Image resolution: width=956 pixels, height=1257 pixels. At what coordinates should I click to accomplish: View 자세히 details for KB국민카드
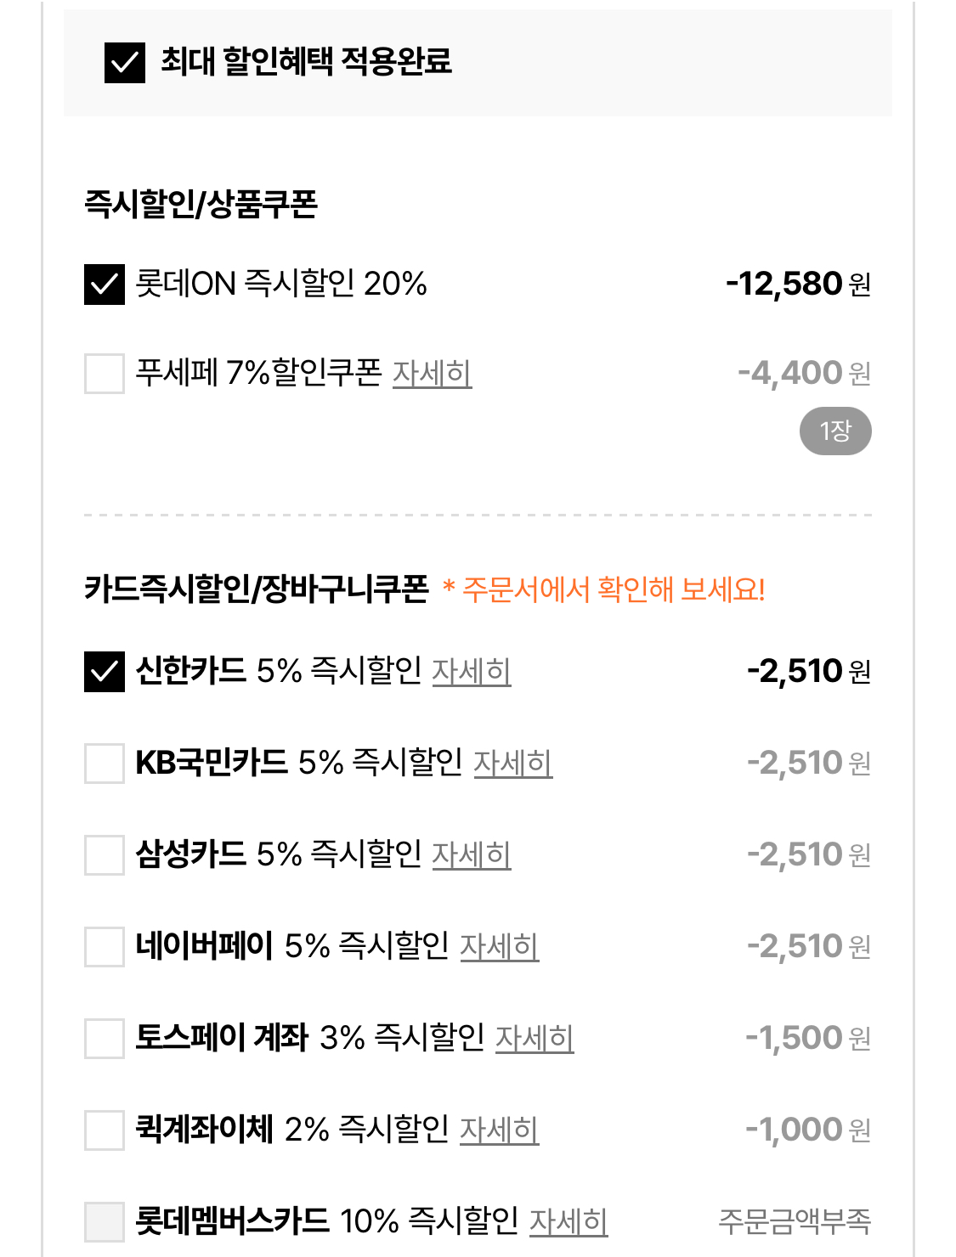tap(512, 764)
